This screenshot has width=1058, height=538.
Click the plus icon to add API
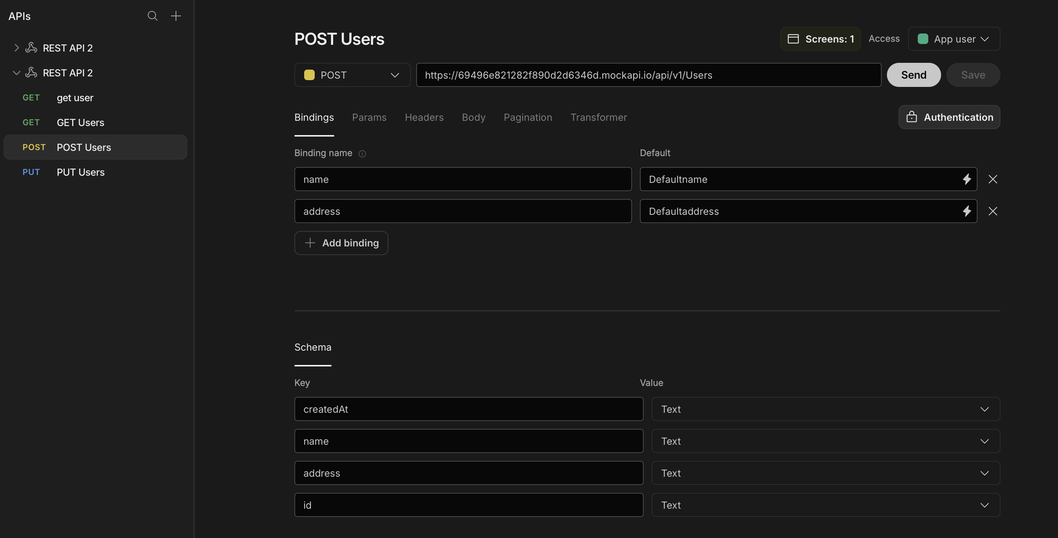pyautogui.click(x=176, y=16)
